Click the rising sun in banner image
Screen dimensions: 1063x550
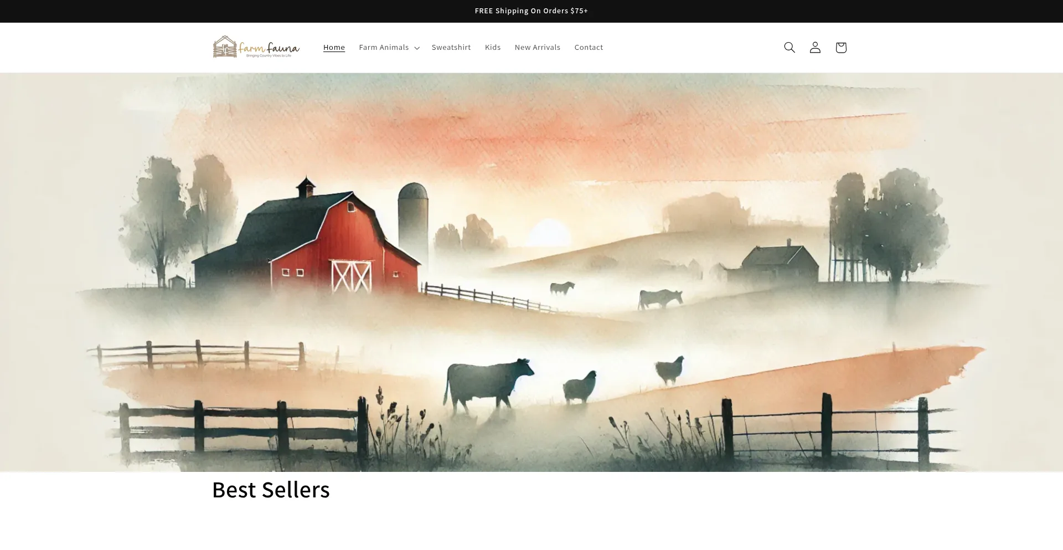(549, 233)
